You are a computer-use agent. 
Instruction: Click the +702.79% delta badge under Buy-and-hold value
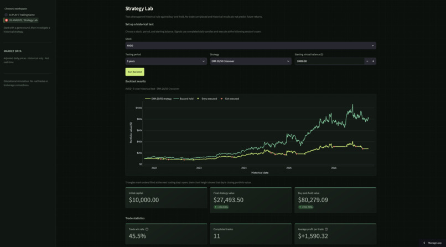(306, 207)
